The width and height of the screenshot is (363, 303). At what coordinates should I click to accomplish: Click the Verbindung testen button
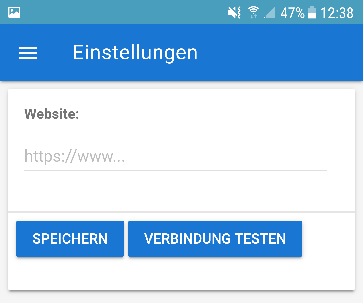[x=215, y=239]
